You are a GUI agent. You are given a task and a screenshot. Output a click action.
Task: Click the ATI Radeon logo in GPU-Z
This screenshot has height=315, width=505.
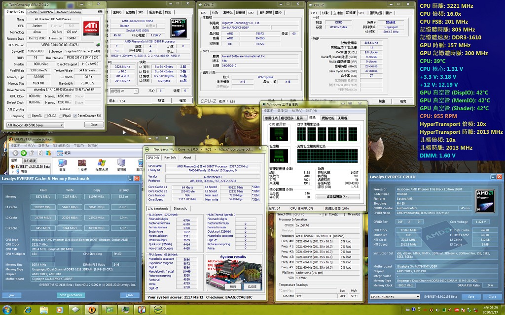click(91, 29)
